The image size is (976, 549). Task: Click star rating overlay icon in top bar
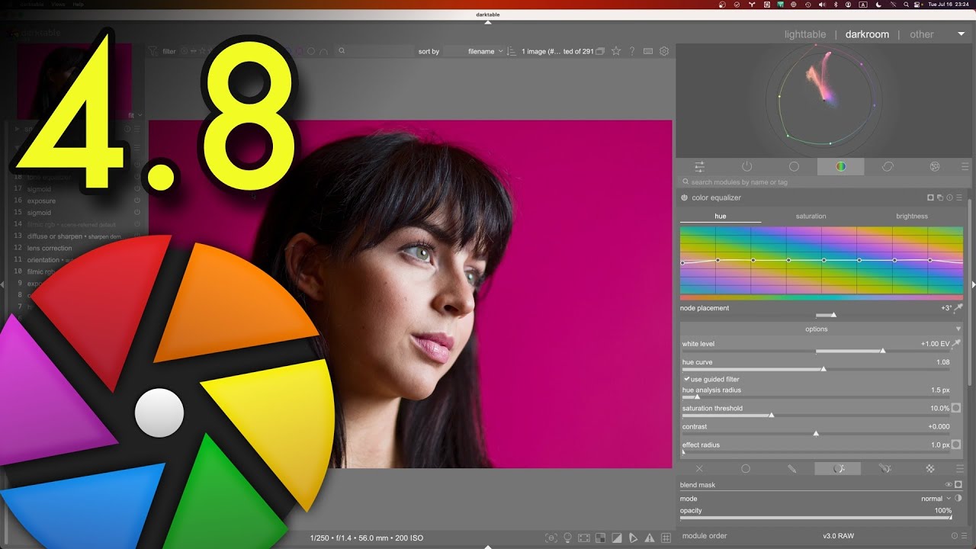[x=616, y=51]
